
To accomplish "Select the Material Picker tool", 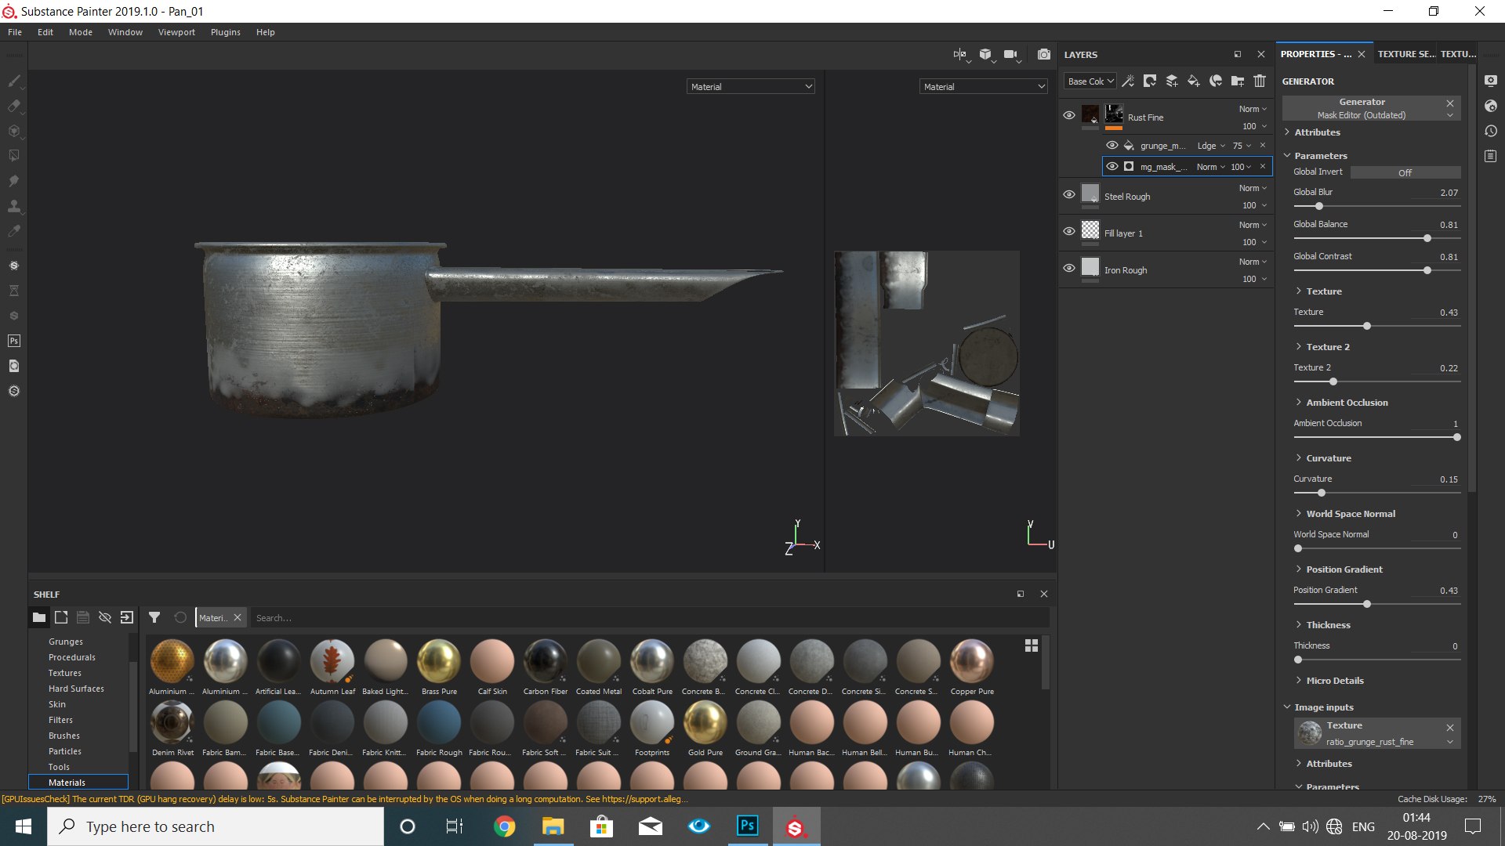I will point(13,231).
